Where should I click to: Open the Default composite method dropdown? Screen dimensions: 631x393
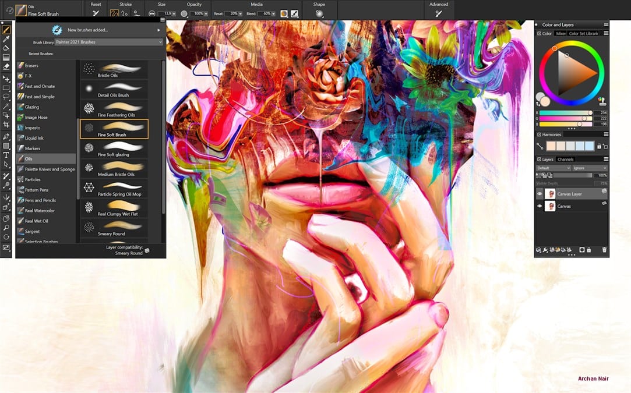click(x=553, y=168)
